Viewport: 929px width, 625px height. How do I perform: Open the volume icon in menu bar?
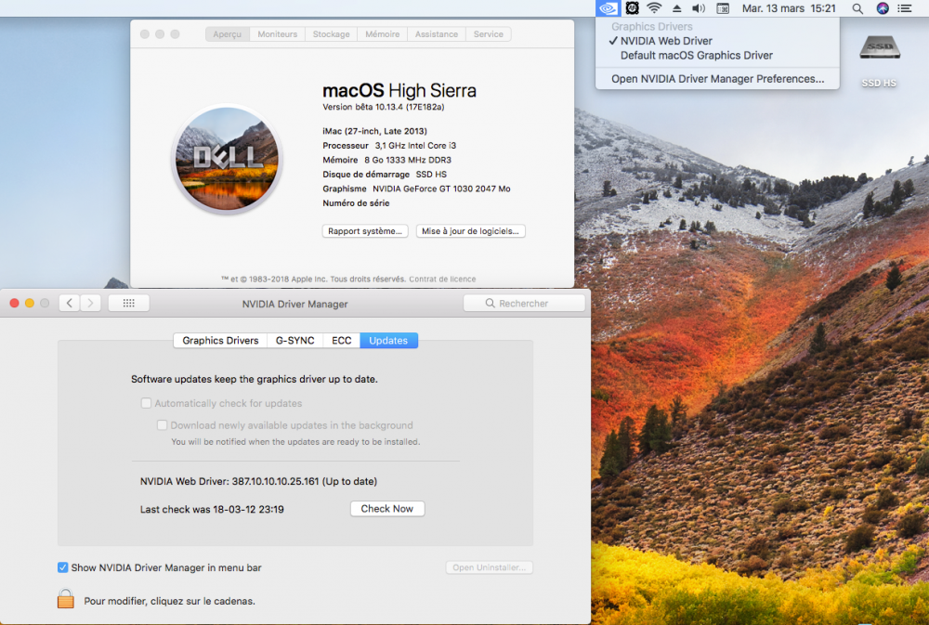tap(700, 8)
